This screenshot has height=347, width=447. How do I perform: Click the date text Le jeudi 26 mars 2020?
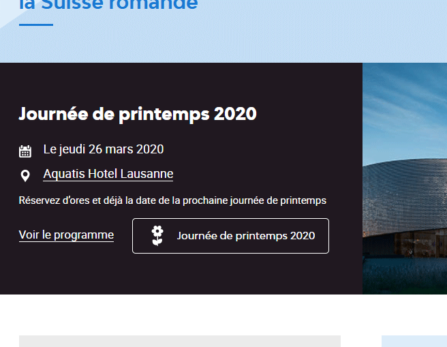(104, 149)
